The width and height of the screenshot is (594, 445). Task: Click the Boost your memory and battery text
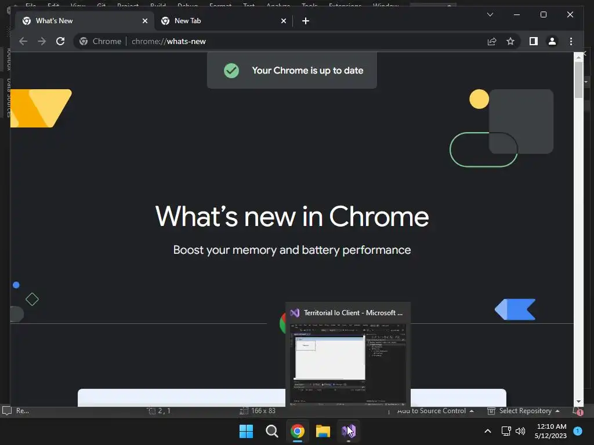tap(292, 250)
